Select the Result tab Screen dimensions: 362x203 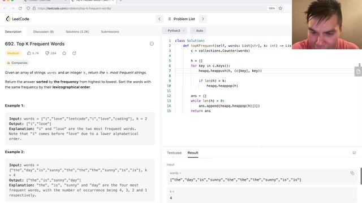[193, 153]
